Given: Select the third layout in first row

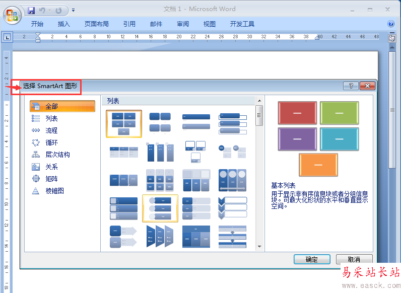Looking at the screenshot, I should pos(196,122).
